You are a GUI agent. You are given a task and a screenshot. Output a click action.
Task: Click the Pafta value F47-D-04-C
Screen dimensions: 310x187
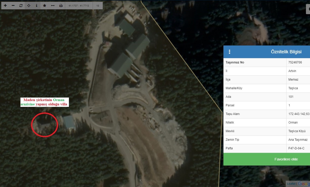[296, 148]
